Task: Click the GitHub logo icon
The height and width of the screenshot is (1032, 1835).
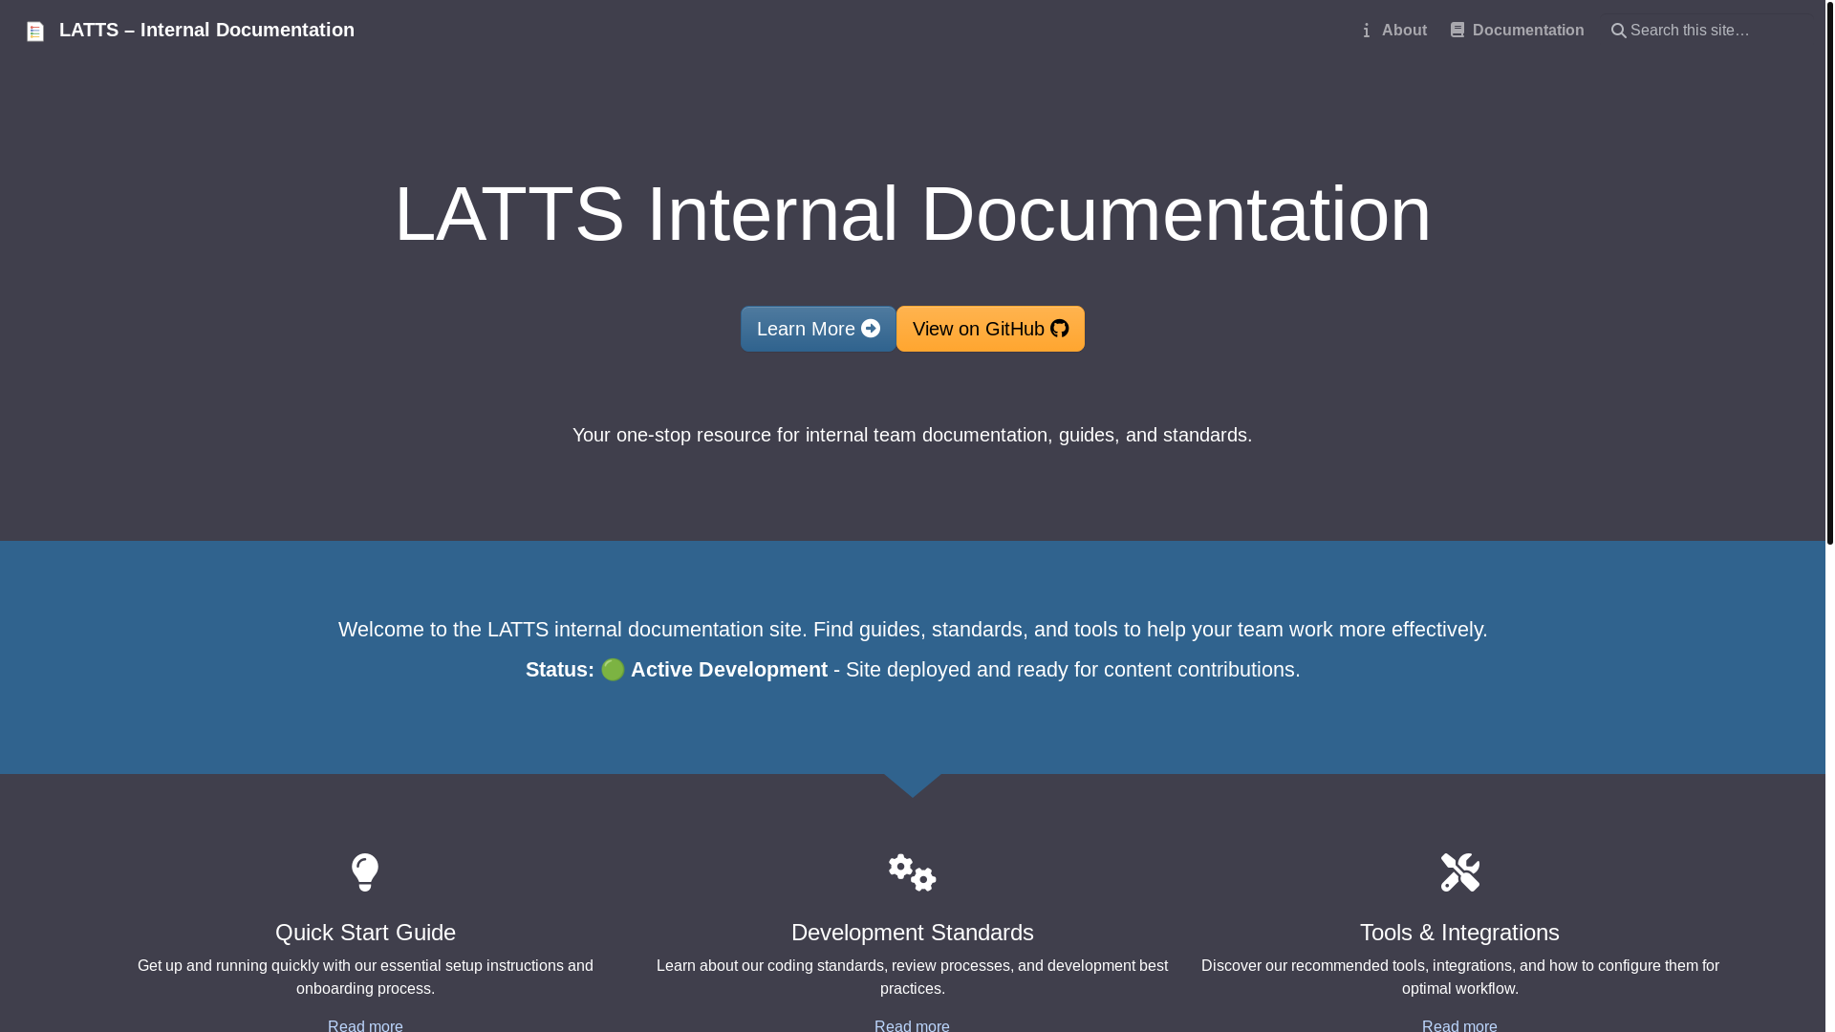Action: point(1060,329)
